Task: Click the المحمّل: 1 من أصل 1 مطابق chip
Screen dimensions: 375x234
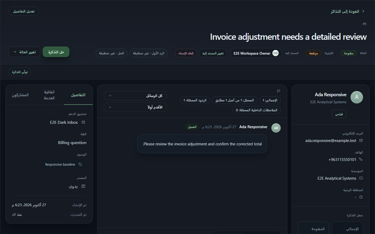Action: pos(235,100)
